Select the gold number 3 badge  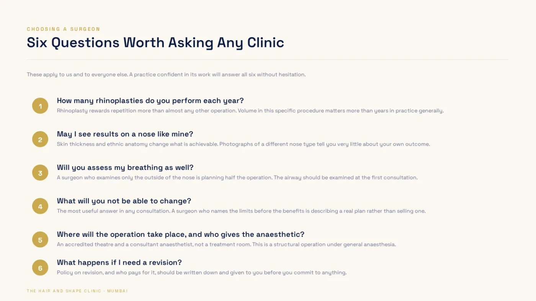point(40,173)
